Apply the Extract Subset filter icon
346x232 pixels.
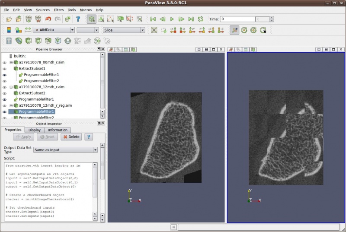point(58,41)
